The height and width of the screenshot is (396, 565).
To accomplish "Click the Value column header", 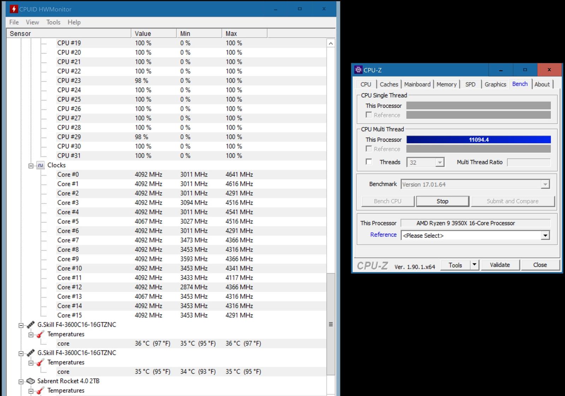I will [154, 34].
